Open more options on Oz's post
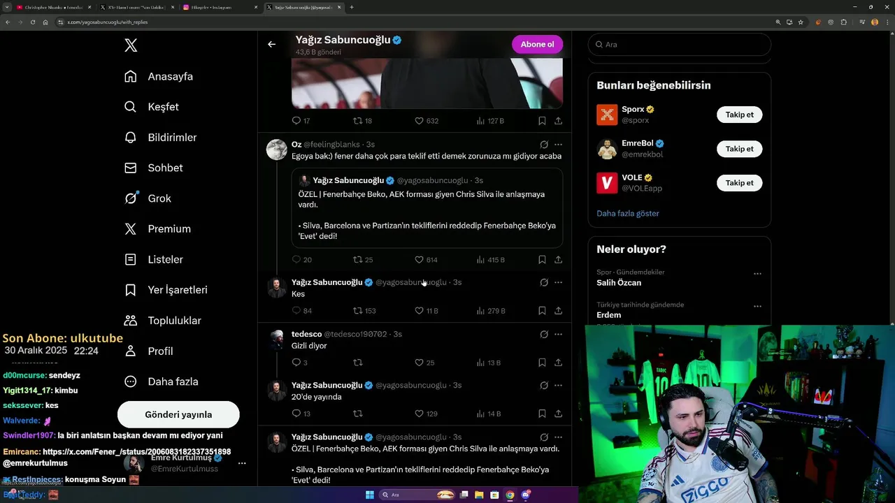Screen dimensions: 895x503 [x=558, y=145]
